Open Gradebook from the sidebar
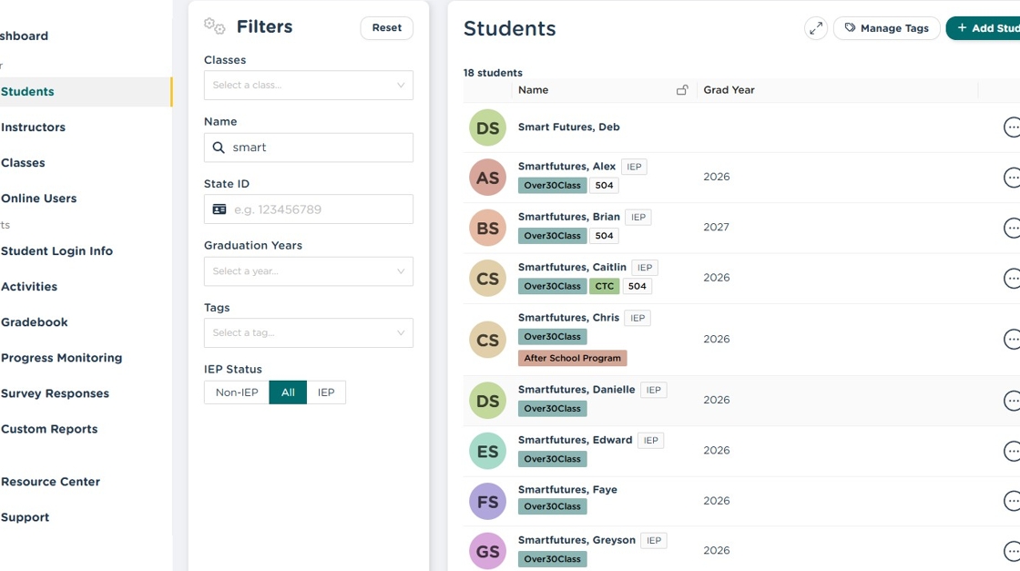The image size is (1020, 571). point(34,322)
